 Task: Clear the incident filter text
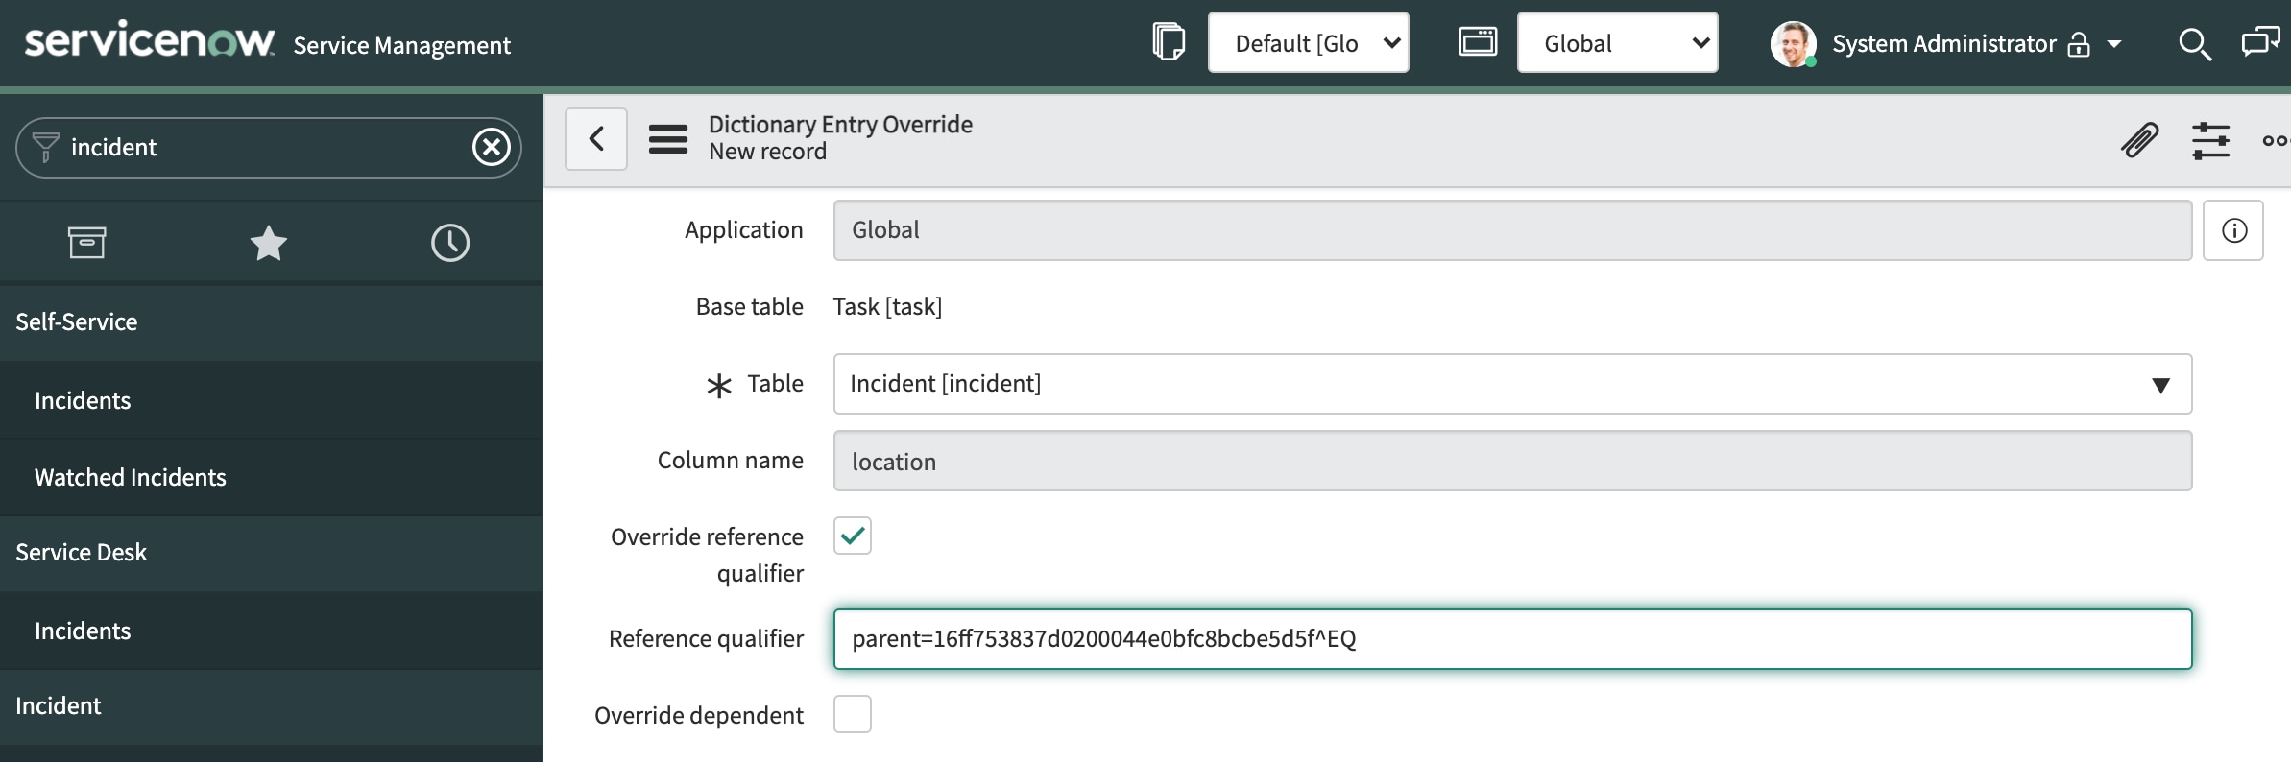click(492, 147)
